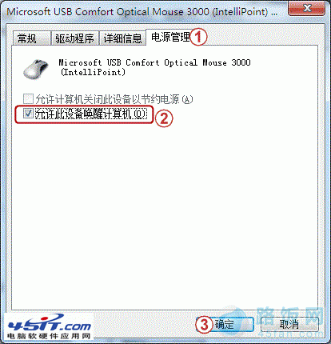Image resolution: width=331 pixels, height=344 pixels.
Task: Toggle the 允许计算机关闭此设备以节约电源 checkbox
Action: point(28,98)
